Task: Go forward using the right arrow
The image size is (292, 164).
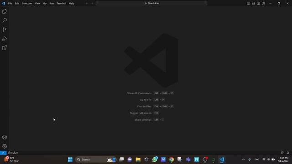Action: click(92, 3)
